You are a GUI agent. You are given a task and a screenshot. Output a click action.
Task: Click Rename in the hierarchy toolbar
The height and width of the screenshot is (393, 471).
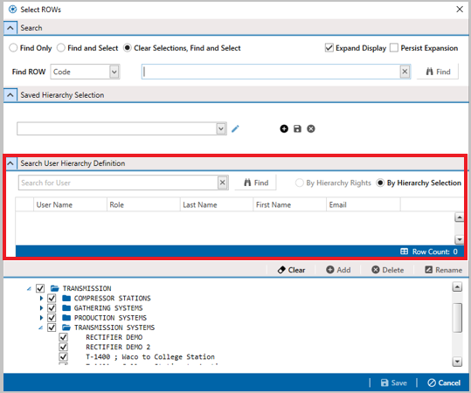point(443,270)
